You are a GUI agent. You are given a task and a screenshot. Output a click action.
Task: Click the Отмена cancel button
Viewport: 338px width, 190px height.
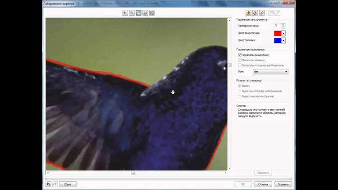point(263,185)
